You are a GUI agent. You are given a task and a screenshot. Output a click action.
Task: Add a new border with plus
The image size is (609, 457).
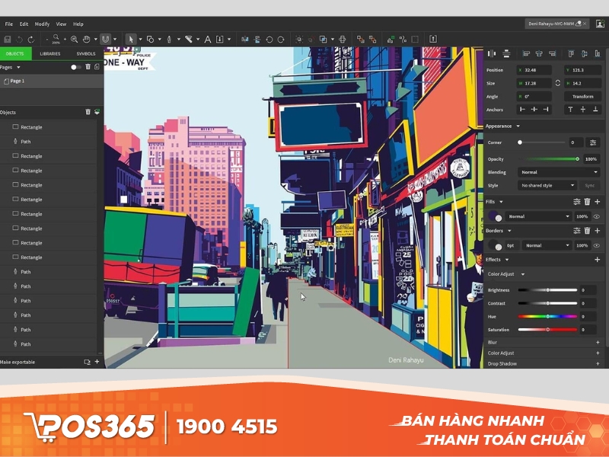click(598, 231)
